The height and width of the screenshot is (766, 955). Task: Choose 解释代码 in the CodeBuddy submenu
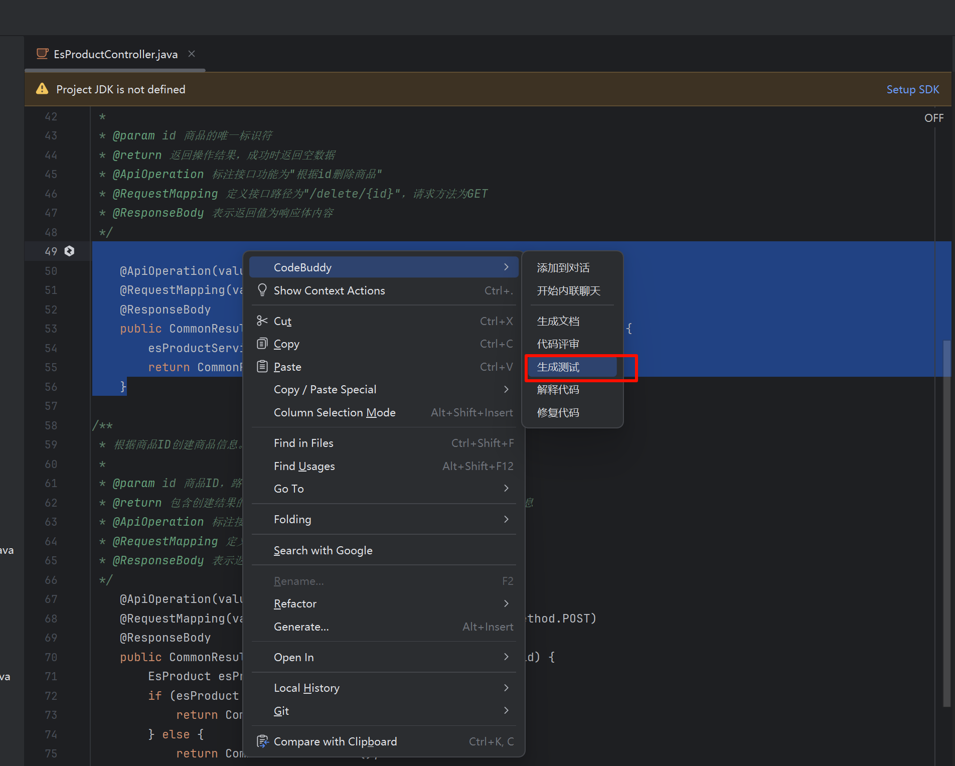[x=558, y=390]
